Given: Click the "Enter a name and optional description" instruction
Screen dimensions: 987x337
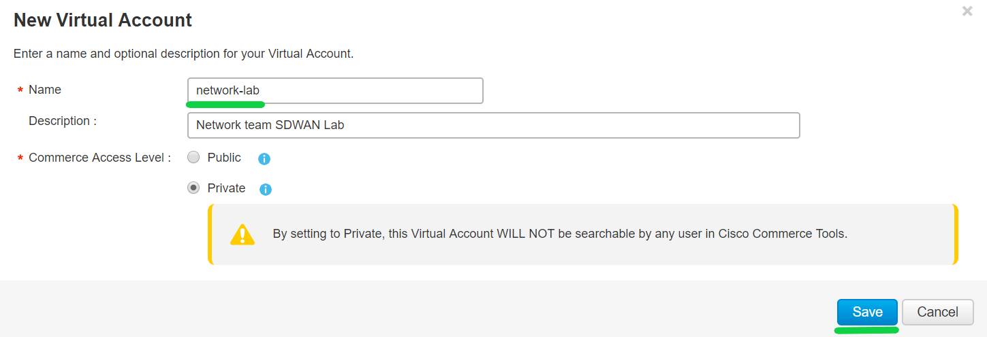Looking at the screenshot, I should [x=184, y=54].
